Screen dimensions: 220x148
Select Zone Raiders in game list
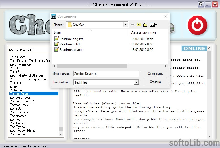pos(19,112)
